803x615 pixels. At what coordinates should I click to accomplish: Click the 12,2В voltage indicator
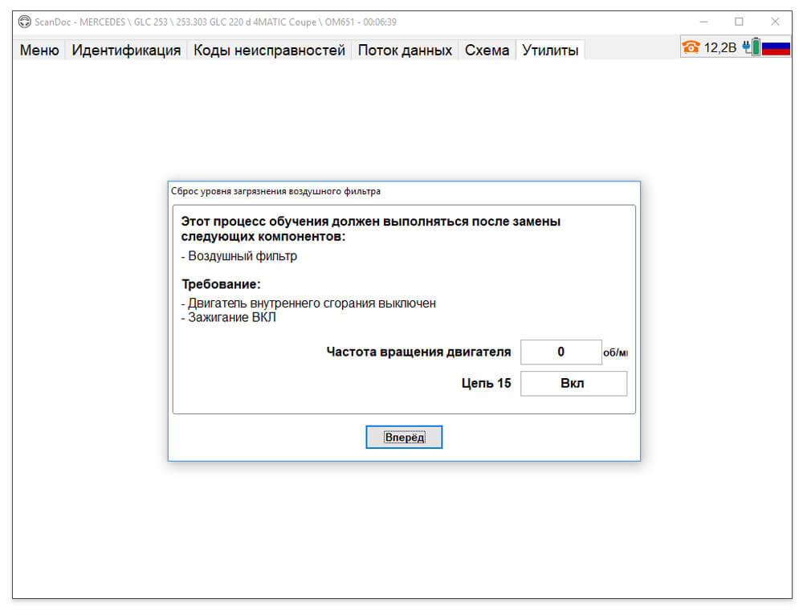click(x=720, y=48)
